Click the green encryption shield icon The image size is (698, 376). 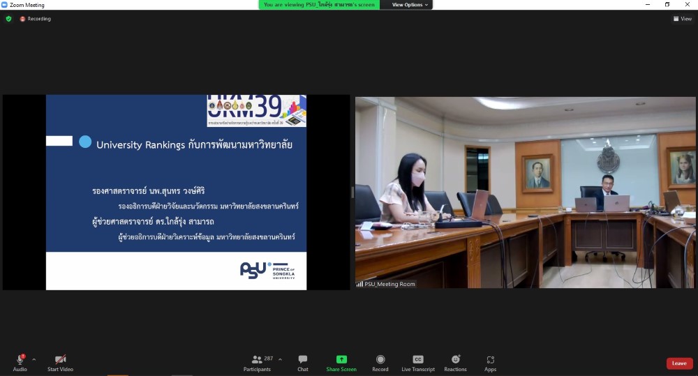pos(8,19)
